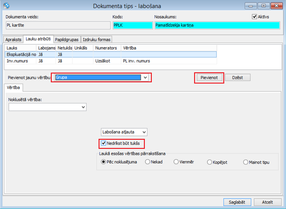Image resolution: width=286 pixels, height=209 pixels.
Task: Switch to the Apraksts tab
Action: click(x=13, y=39)
